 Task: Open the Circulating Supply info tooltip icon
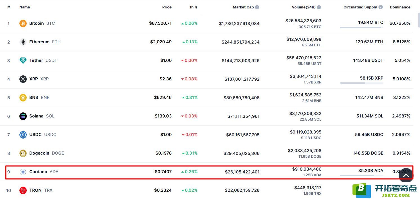[x=381, y=7]
